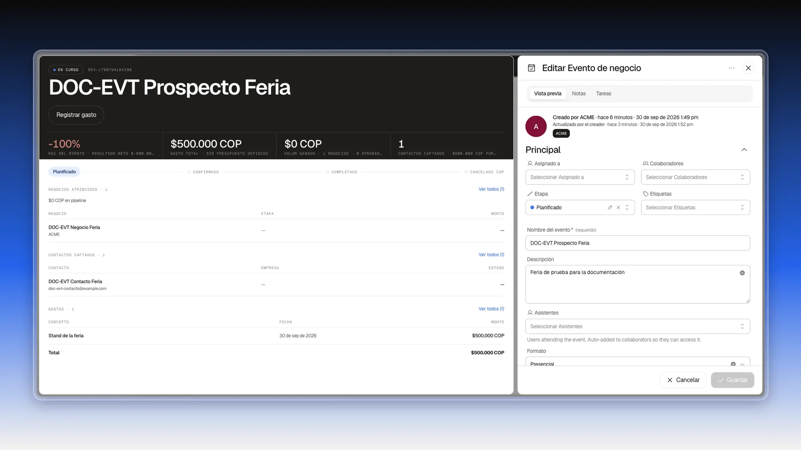Click the Nombre del evento input field

(x=637, y=243)
